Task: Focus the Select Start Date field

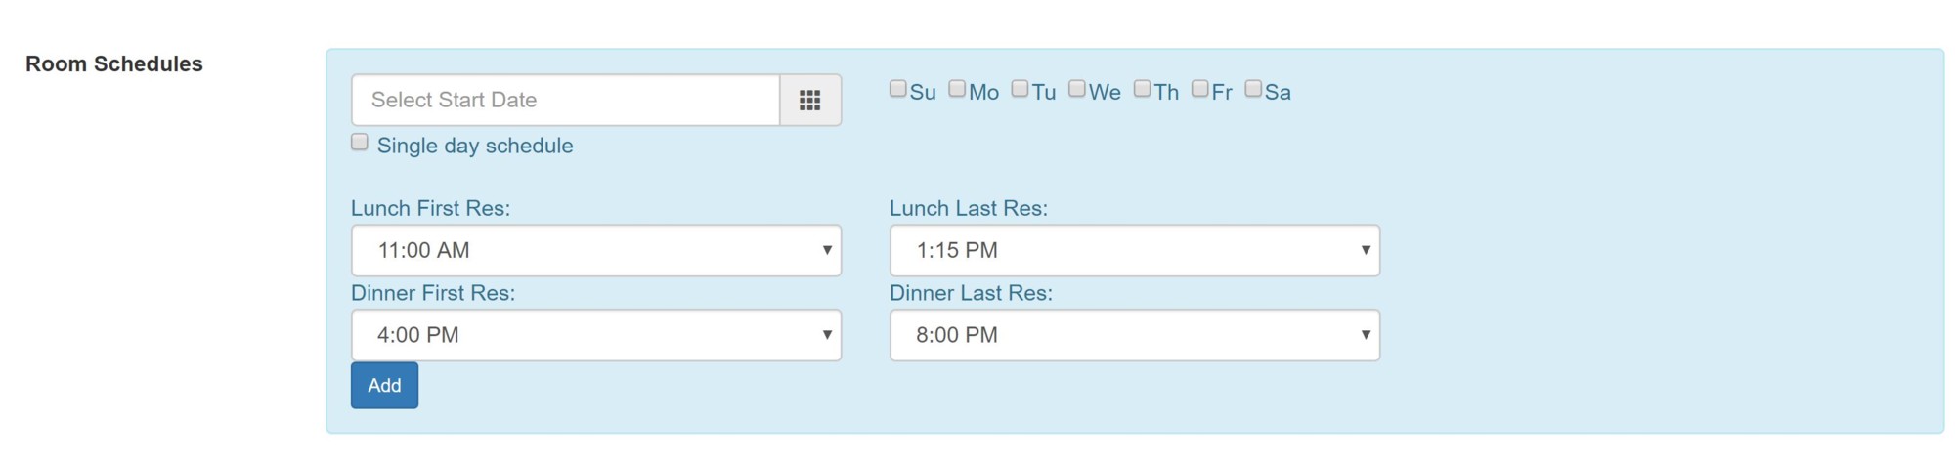Action: coord(565,100)
